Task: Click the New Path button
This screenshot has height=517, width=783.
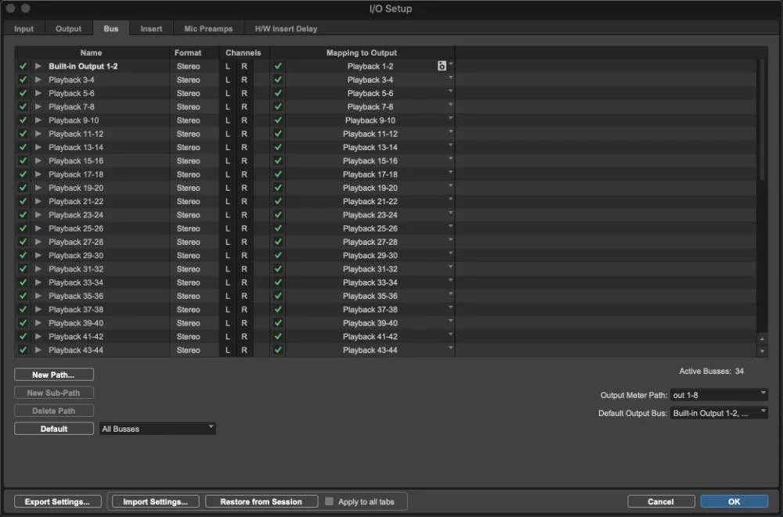Action: (53, 374)
